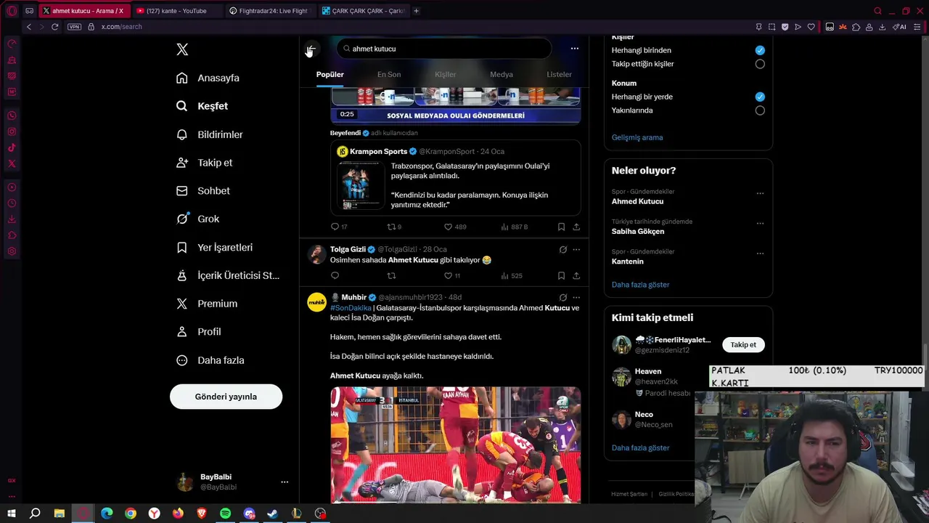The width and height of the screenshot is (929, 523).
Task: Open Tolga Gizli post Grok icon
Action: [562, 249]
